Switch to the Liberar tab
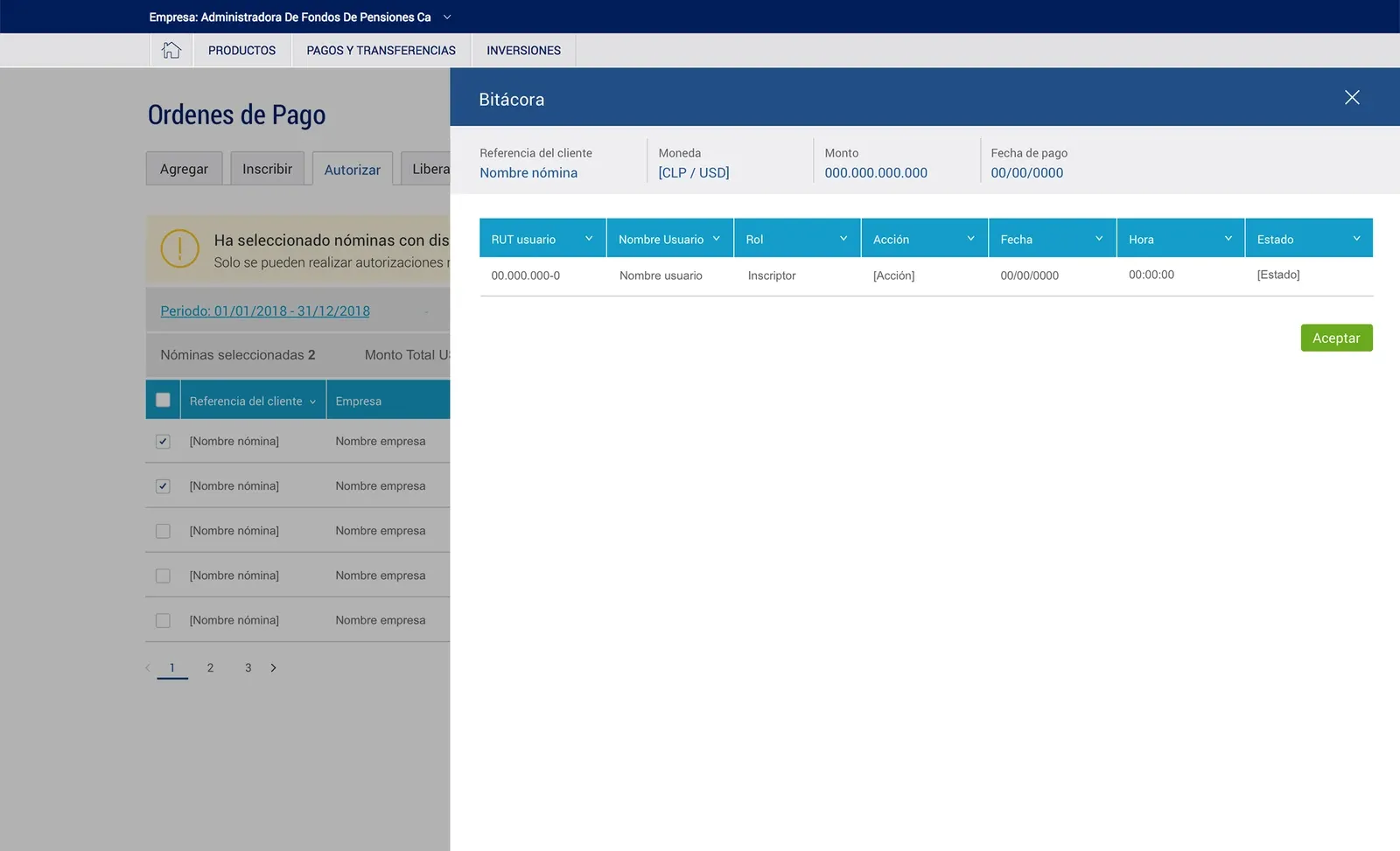Screen dimensions: 1400x851 coord(426,169)
